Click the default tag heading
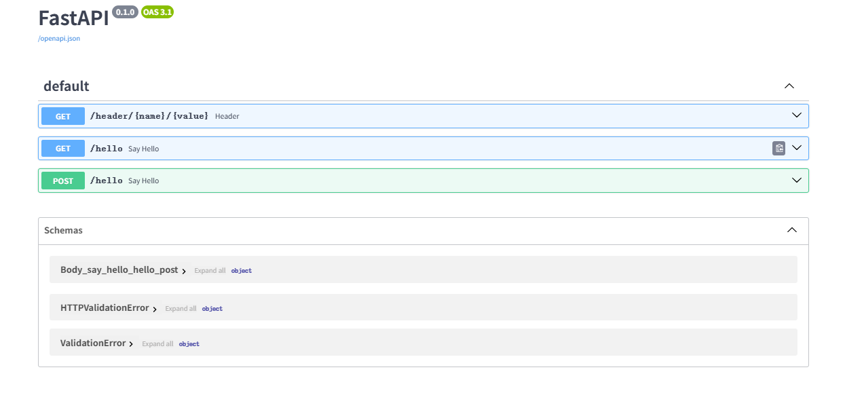This screenshot has width=845, height=393. click(67, 86)
